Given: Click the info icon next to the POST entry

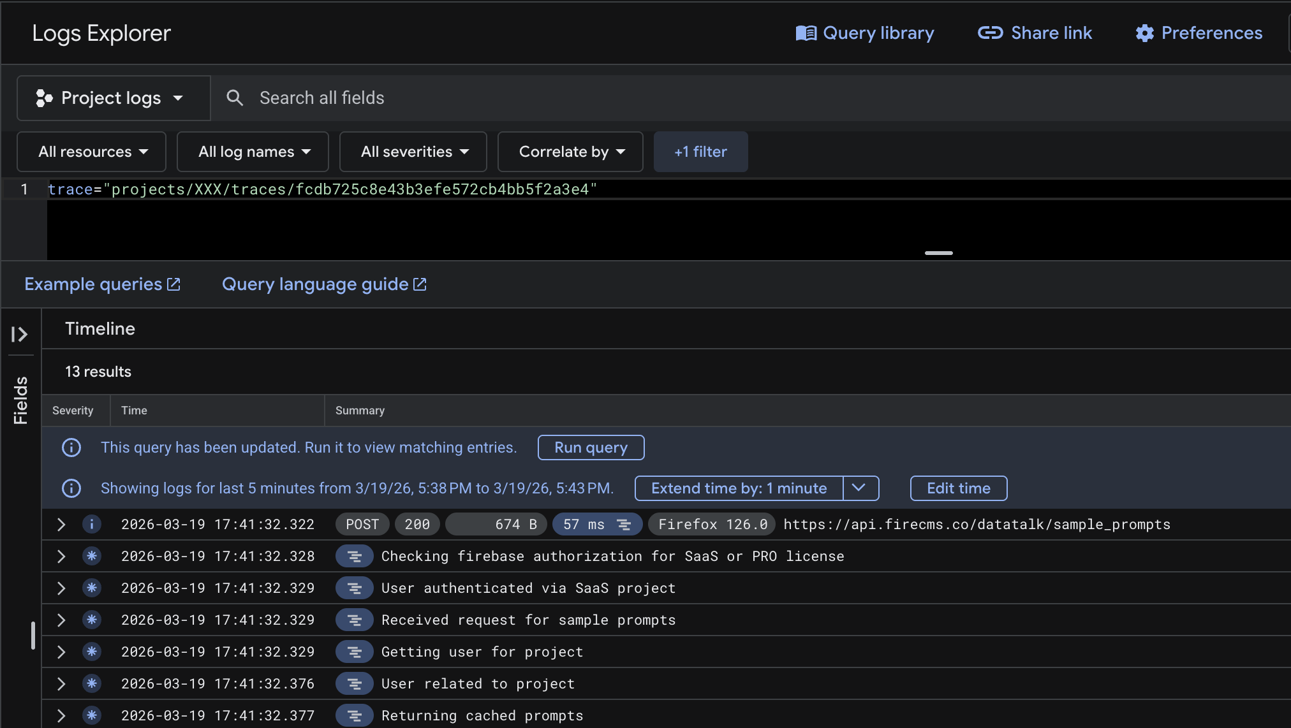Looking at the screenshot, I should [92, 524].
